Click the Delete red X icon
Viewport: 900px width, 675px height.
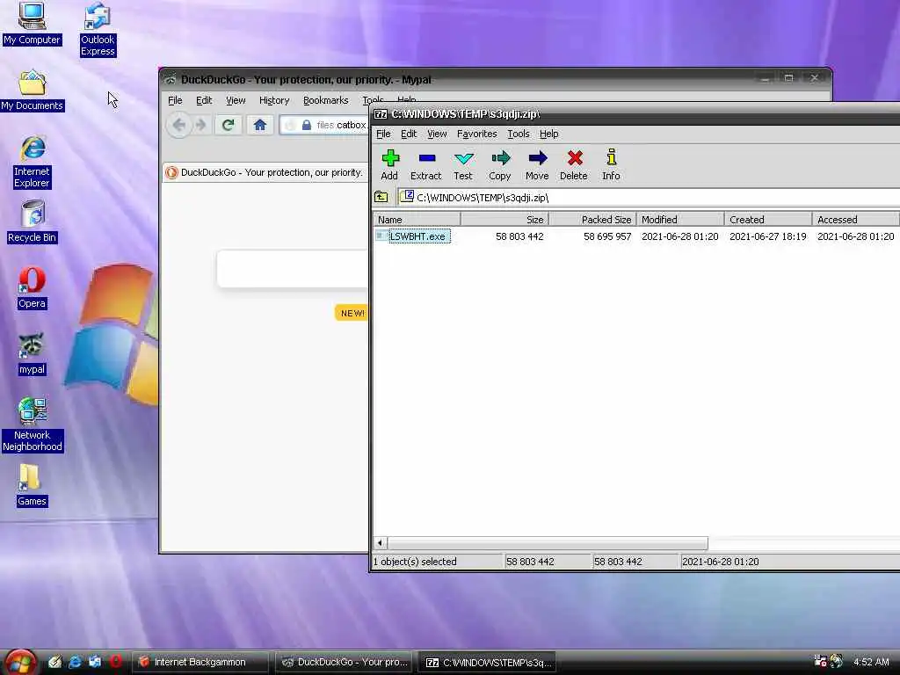[x=574, y=164]
